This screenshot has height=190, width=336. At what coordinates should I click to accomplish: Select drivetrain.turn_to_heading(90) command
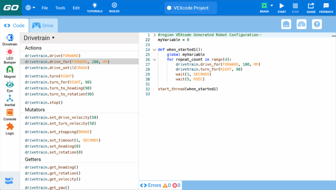58,88
